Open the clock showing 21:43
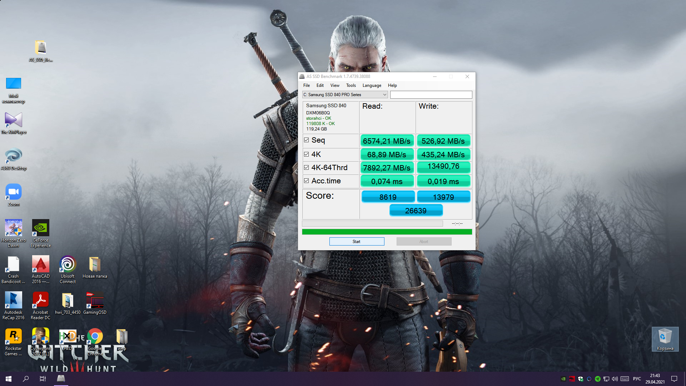The image size is (686, 386). [655, 378]
